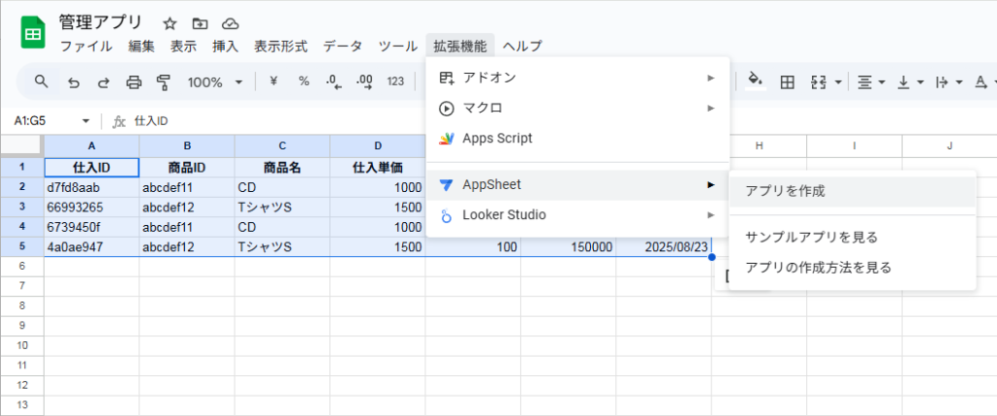Expand the A1:G5 name box dropdown
Screen dimensions: 997x416
click(x=86, y=121)
